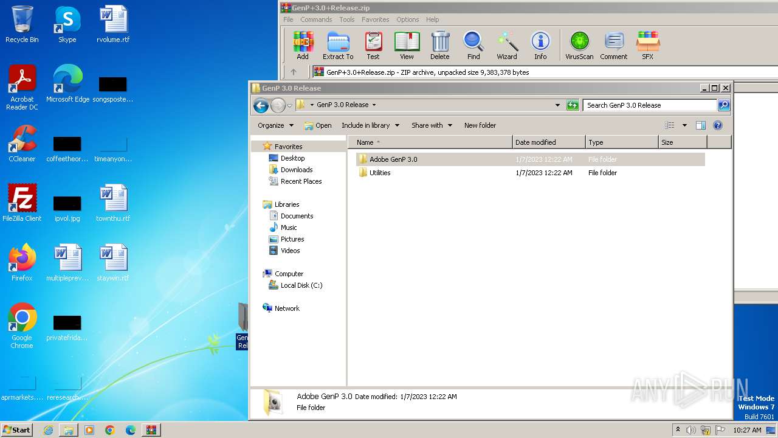Click the Search GenP 3.0 Release field
This screenshot has width=778, height=438.
tap(650, 105)
